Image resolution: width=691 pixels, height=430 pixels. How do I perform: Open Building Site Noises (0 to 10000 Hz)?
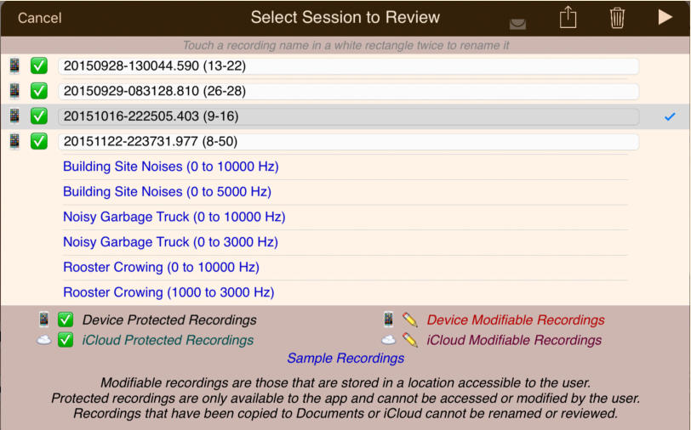(170, 167)
